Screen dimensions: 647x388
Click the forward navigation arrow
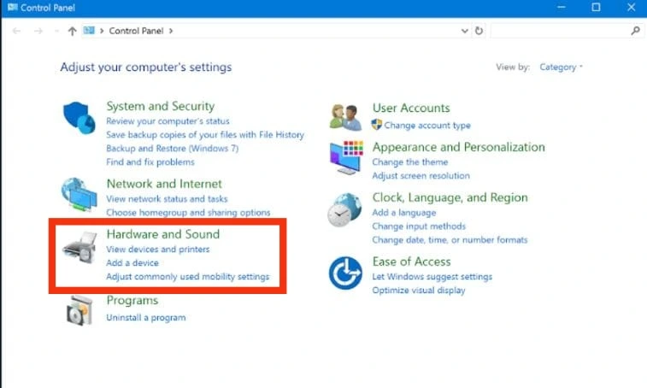click(x=38, y=31)
